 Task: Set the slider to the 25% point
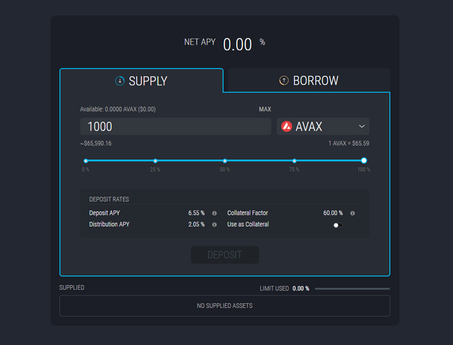tap(155, 161)
